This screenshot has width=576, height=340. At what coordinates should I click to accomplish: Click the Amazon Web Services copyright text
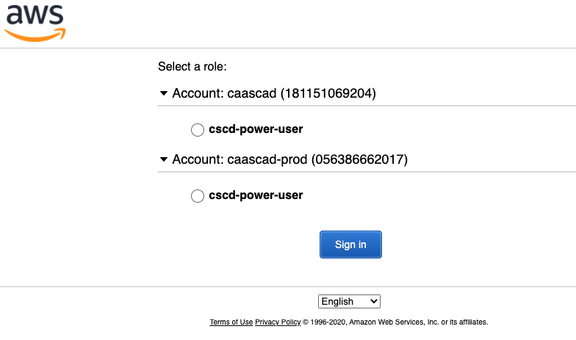point(395,322)
